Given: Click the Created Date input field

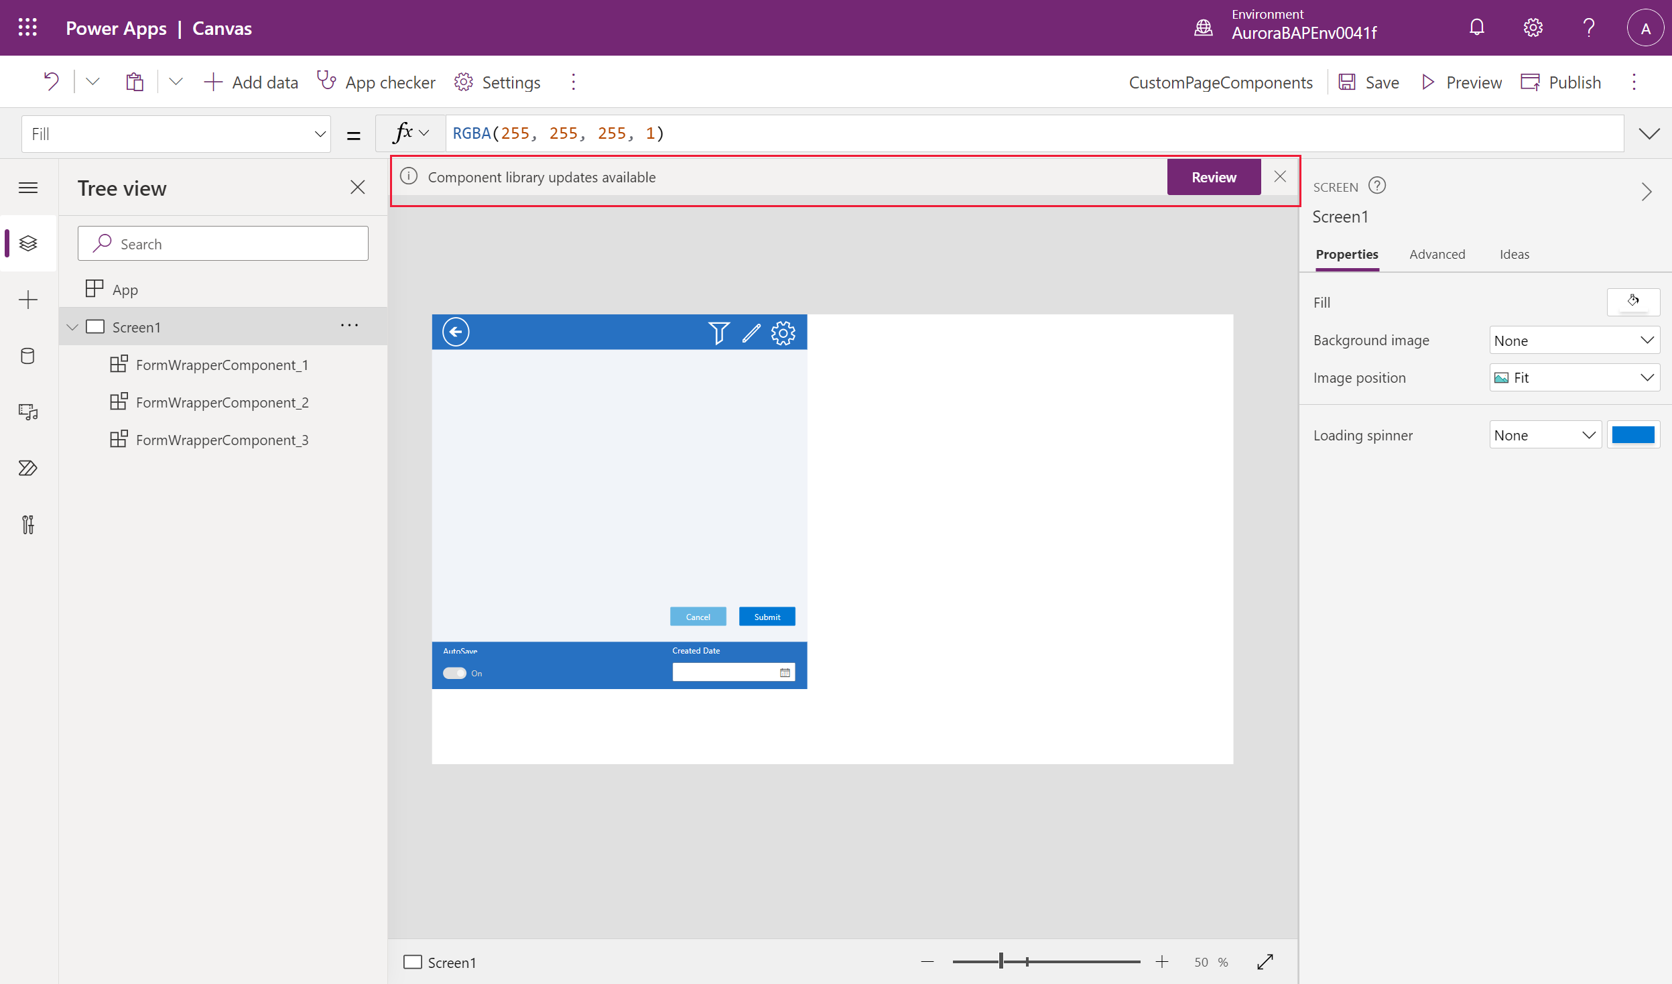Looking at the screenshot, I should click(x=726, y=672).
